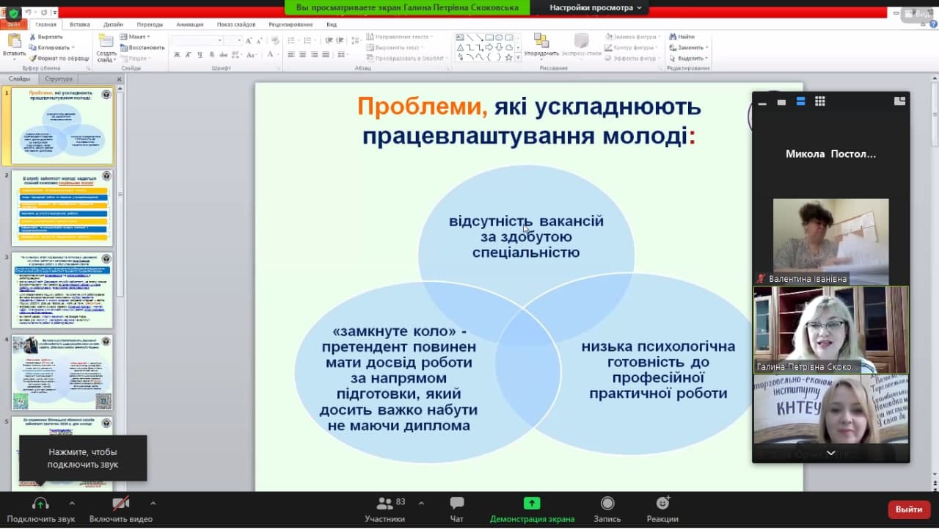The height and width of the screenshot is (530, 939).
Task: Open the Reactions smiley menu
Action: pyautogui.click(x=662, y=504)
